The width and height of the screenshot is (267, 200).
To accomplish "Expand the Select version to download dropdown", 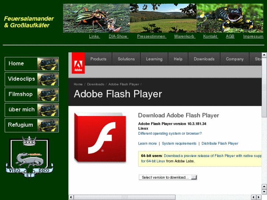I will click(168, 177).
